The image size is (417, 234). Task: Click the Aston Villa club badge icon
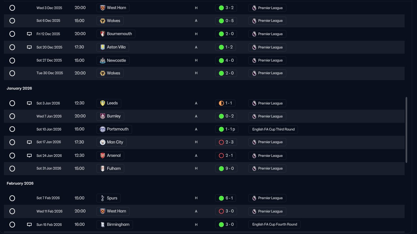coord(102,47)
